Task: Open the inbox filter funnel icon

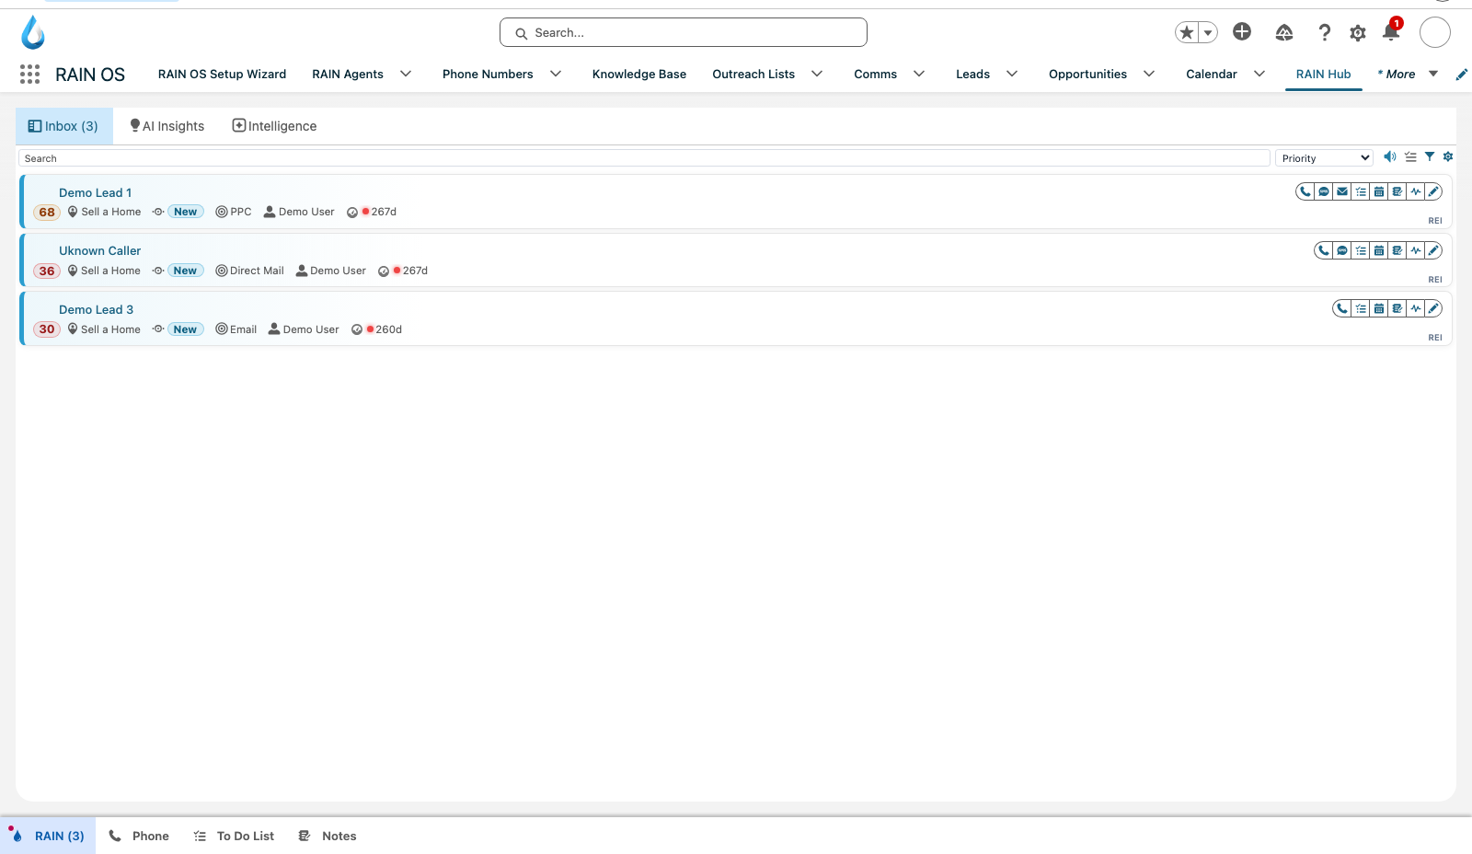Action: point(1430,156)
